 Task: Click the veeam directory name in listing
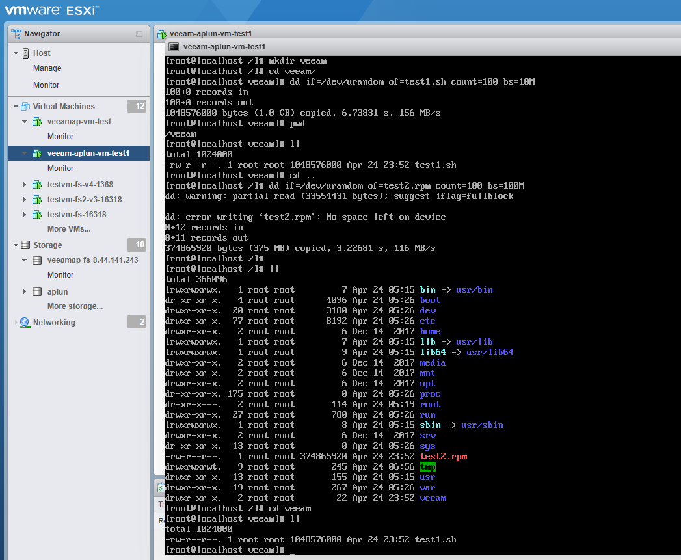(433, 498)
